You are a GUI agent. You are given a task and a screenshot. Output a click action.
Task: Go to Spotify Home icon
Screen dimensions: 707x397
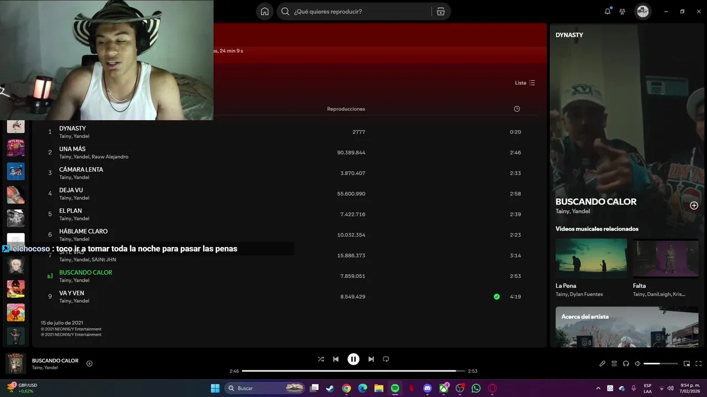pos(265,12)
